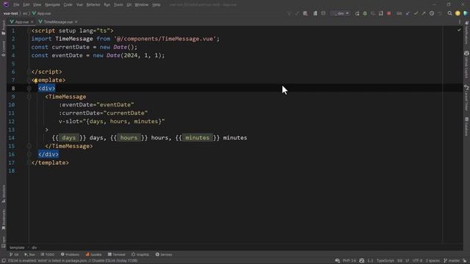
Task: Click the vue-test project breadcrumb
Action: (x=10, y=13)
